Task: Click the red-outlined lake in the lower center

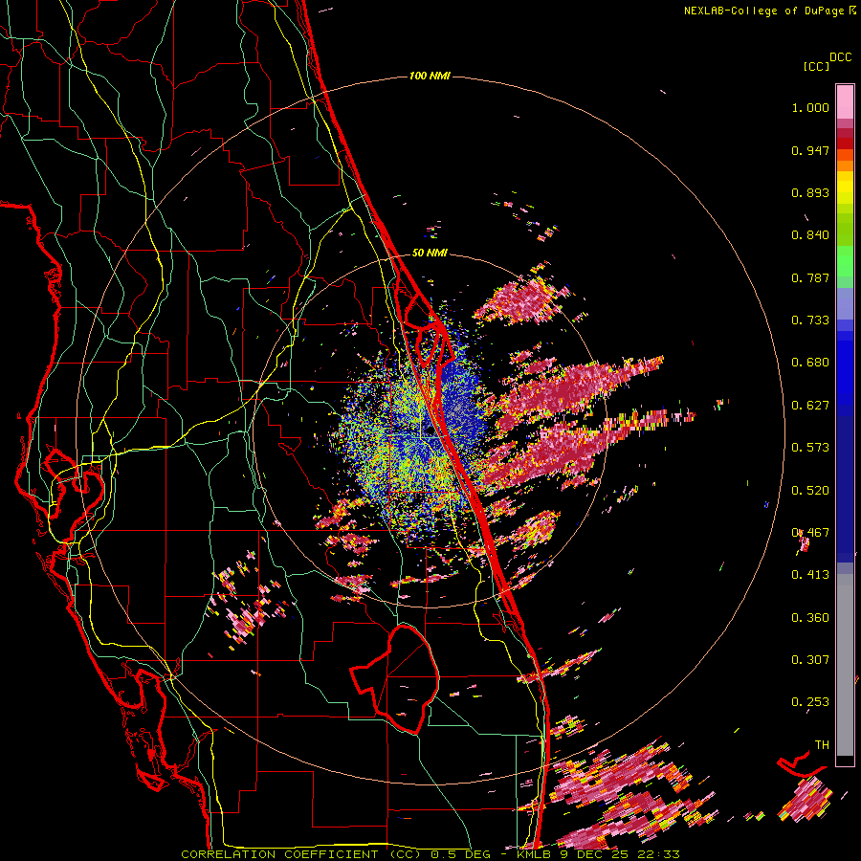Action: click(x=395, y=678)
